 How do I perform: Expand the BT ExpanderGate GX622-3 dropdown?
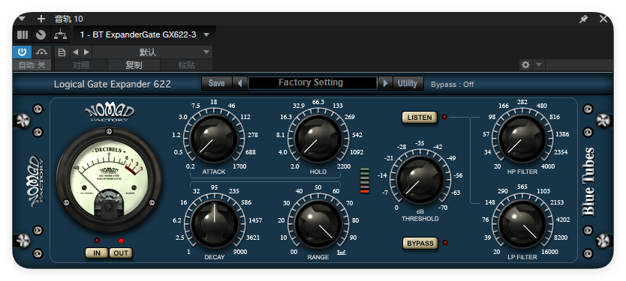point(206,34)
